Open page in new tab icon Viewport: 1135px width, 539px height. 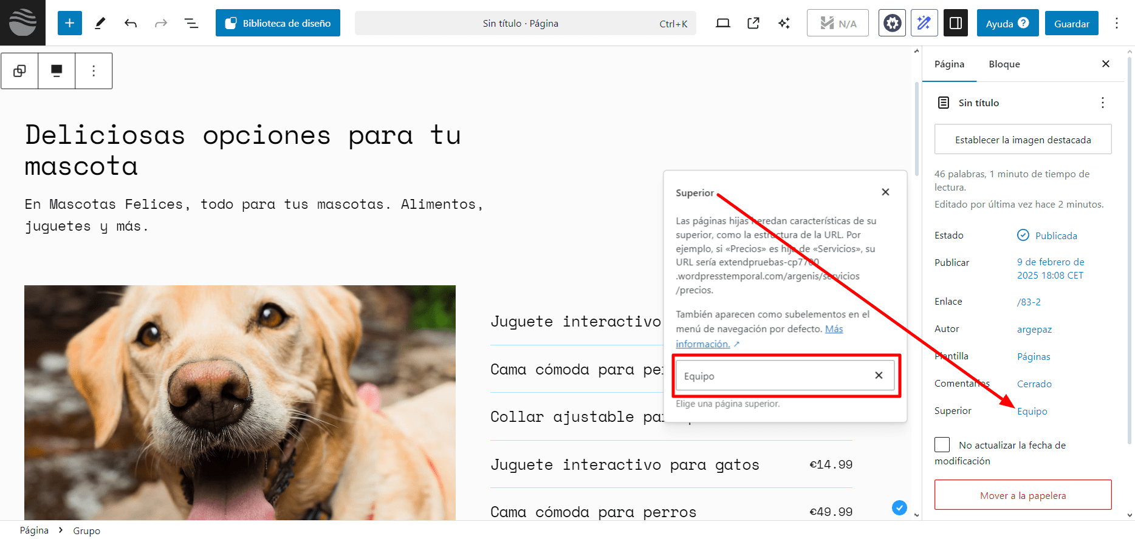753,23
